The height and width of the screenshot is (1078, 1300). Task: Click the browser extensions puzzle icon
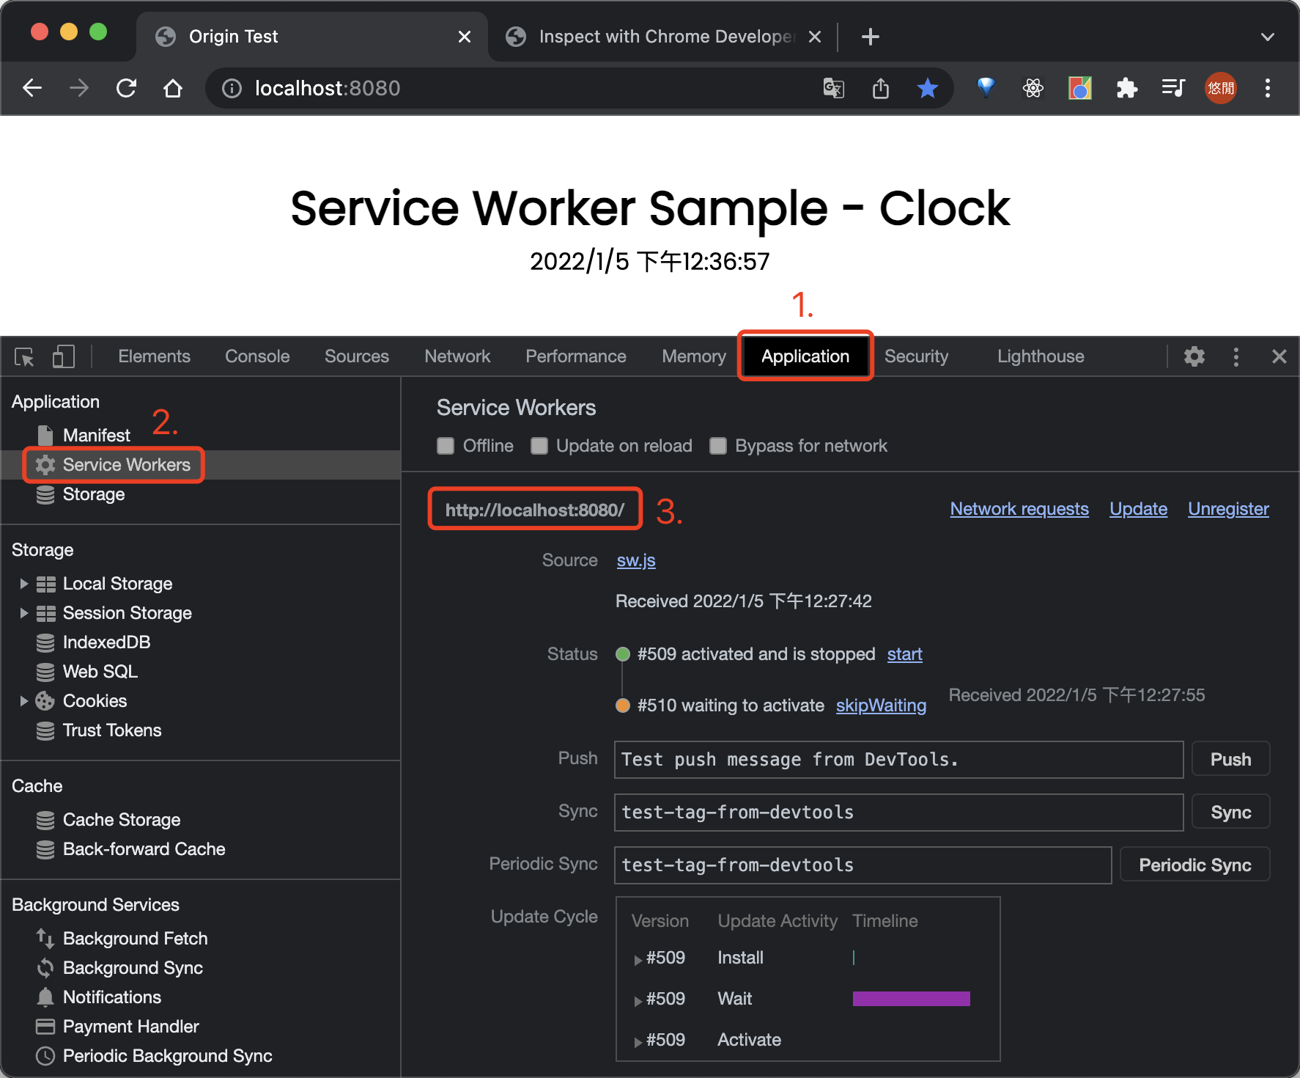coord(1126,88)
